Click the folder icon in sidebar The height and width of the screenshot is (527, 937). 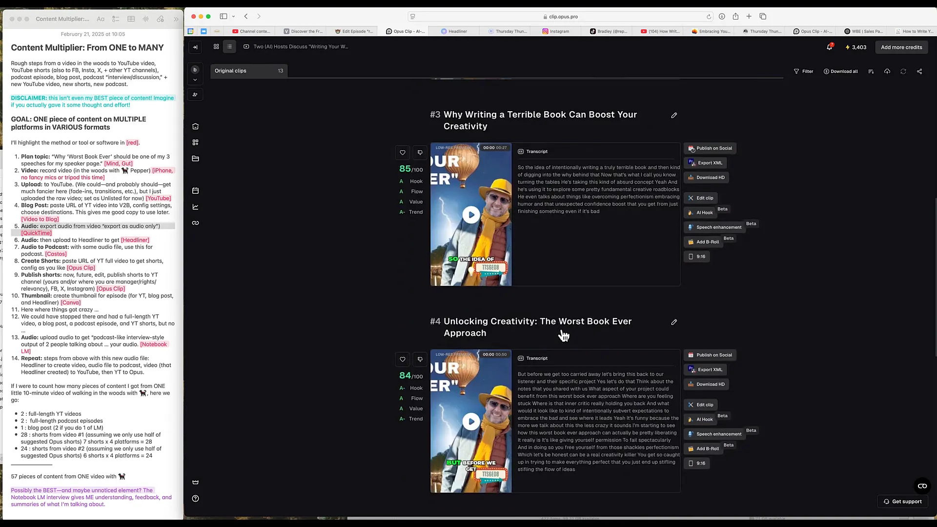click(196, 159)
